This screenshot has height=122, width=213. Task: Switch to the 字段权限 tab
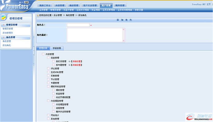point(57,48)
